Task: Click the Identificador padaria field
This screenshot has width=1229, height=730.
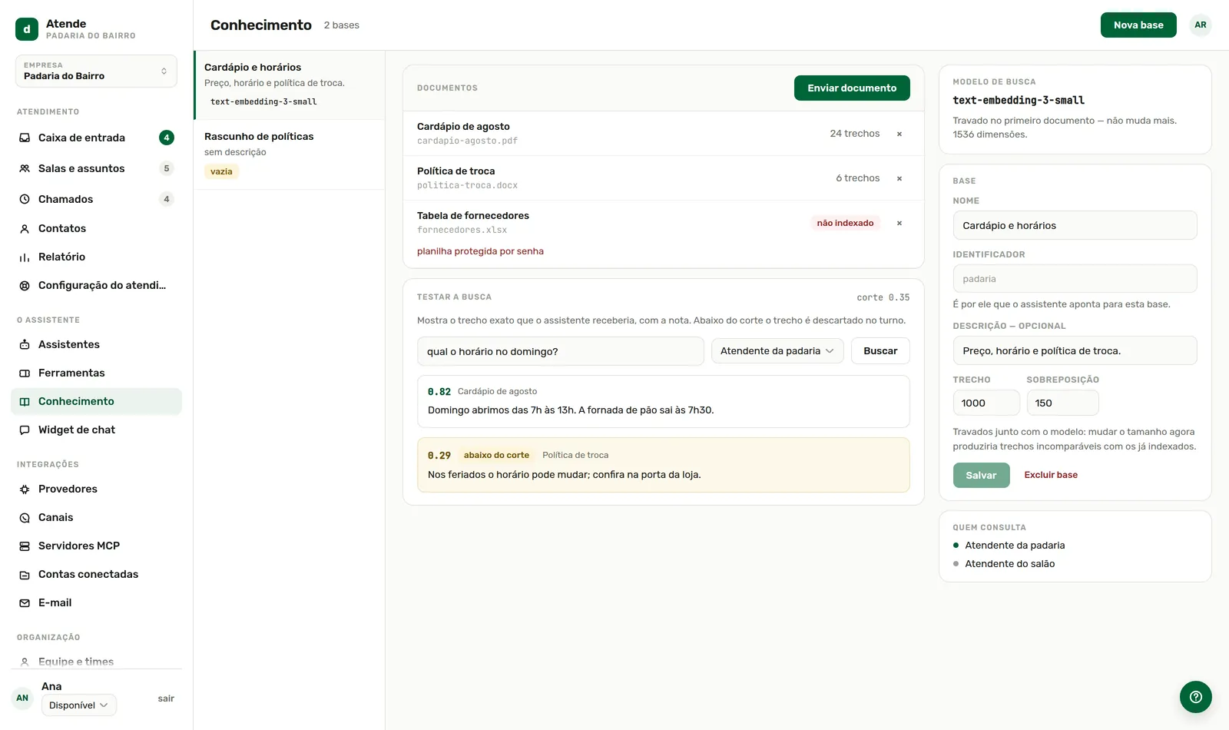Action: pyautogui.click(x=1075, y=278)
